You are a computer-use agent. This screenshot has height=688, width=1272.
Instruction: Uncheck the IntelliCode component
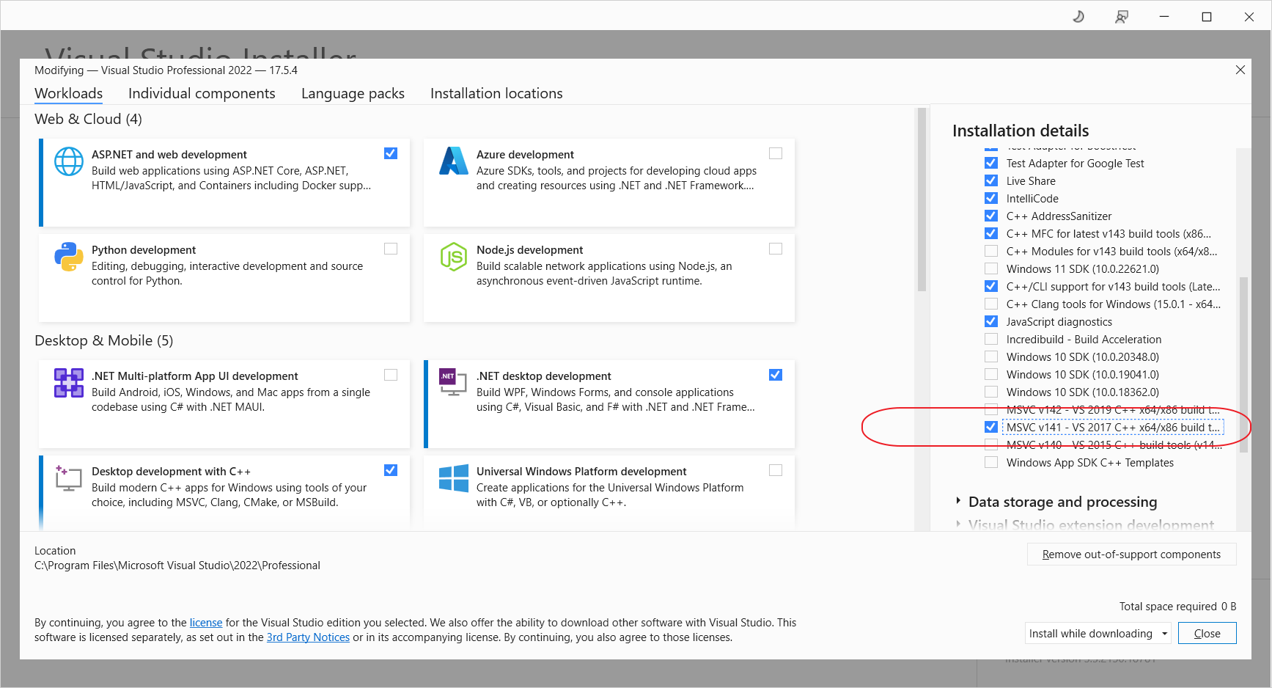(x=991, y=198)
